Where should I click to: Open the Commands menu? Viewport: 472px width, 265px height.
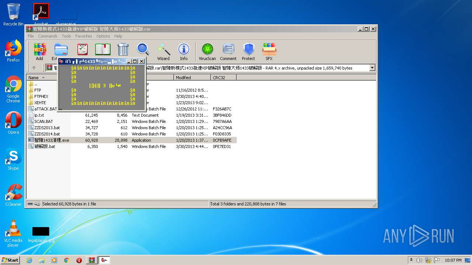click(x=48, y=36)
